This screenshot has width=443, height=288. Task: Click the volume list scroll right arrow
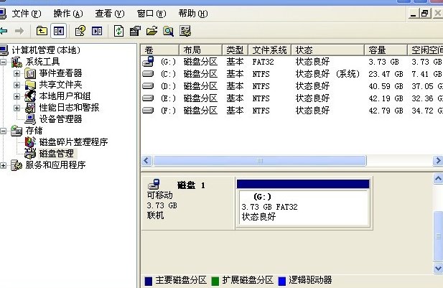click(438, 161)
